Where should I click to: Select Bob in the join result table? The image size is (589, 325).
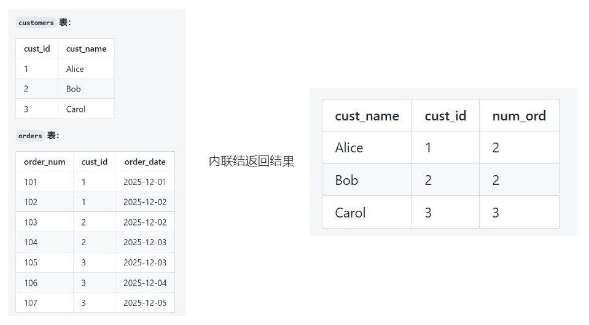point(346,180)
